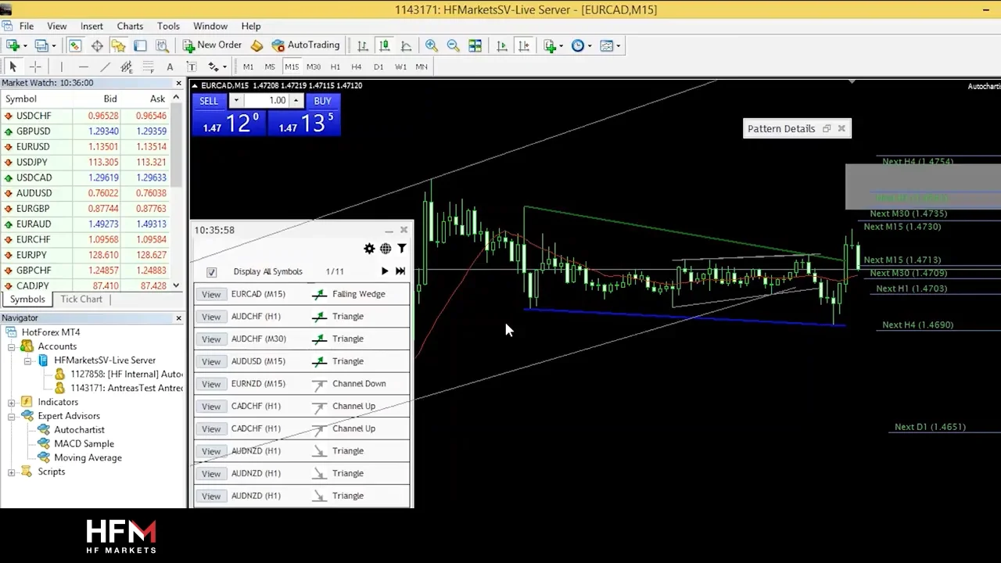Click the SELL button

(209, 101)
